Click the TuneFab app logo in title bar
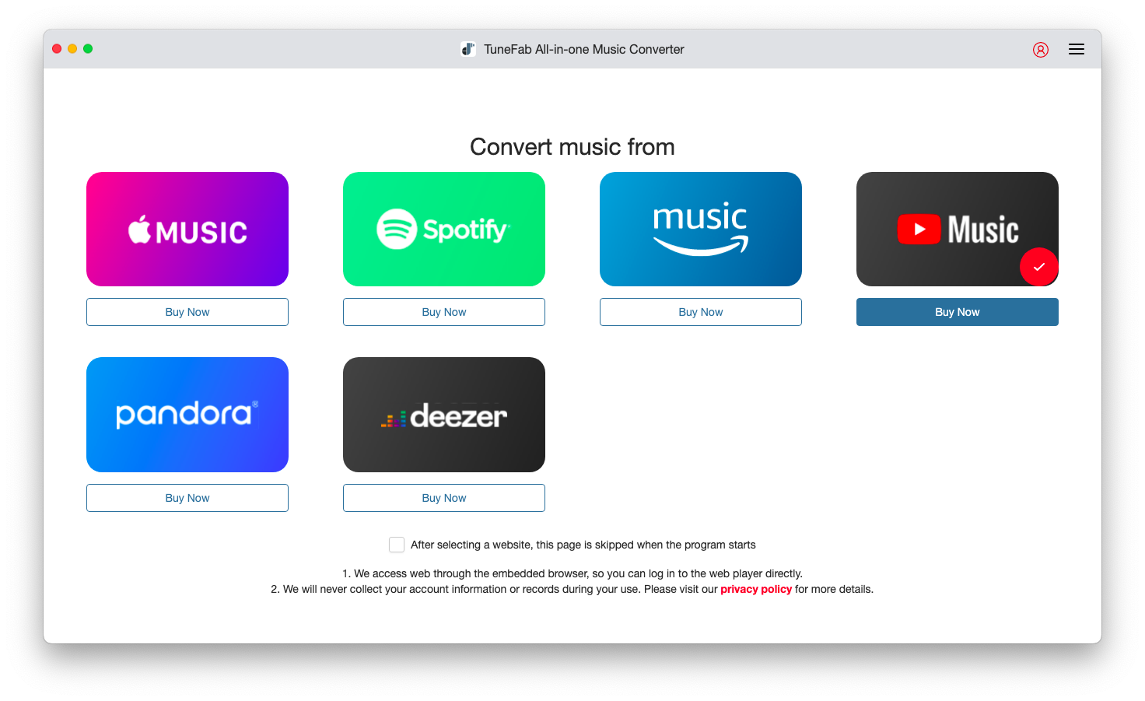Image resolution: width=1145 pixels, height=701 pixels. tap(468, 49)
